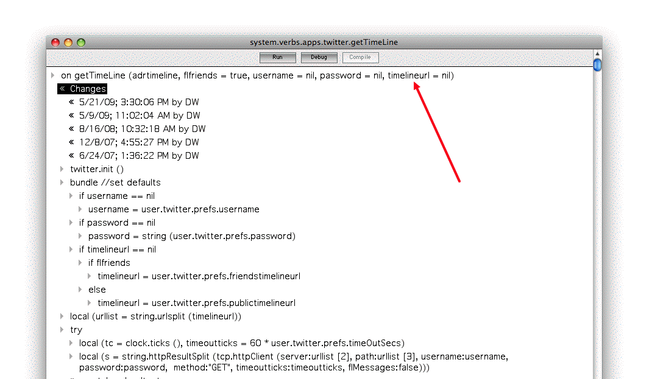
Task: Collapse the try block triangle
Action: tap(62, 330)
